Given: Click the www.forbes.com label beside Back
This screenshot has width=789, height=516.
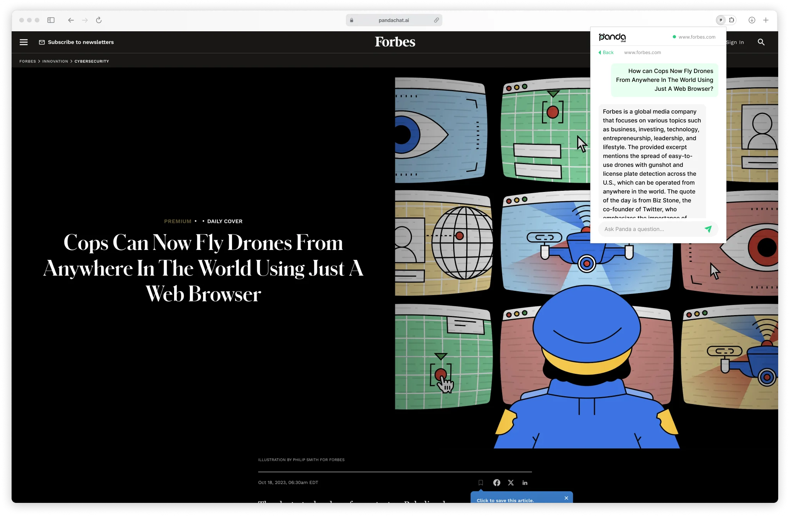Looking at the screenshot, I should click(x=642, y=53).
